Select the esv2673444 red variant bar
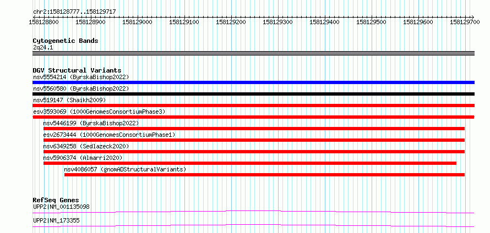490x233 pixels. point(254,140)
